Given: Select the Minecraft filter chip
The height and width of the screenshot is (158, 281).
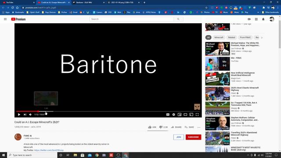Looking at the screenshot, I should (219, 37).
